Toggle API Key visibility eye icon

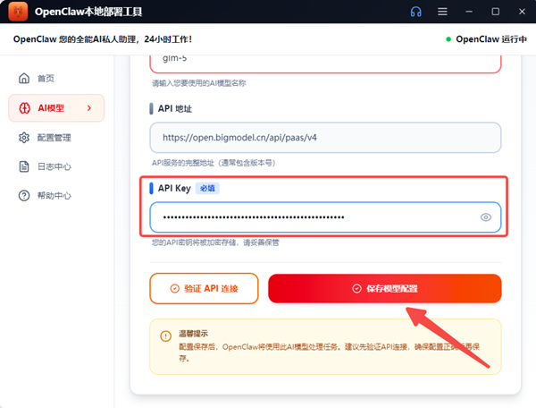487,217
